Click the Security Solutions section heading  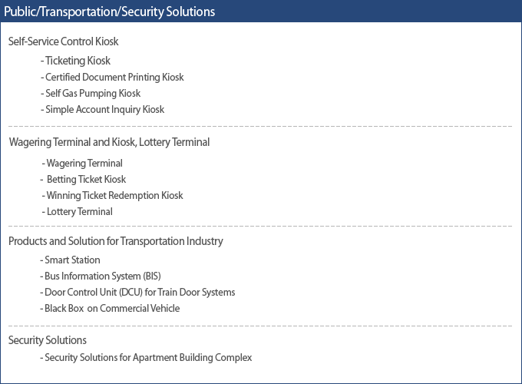click(x=48, y=340)
